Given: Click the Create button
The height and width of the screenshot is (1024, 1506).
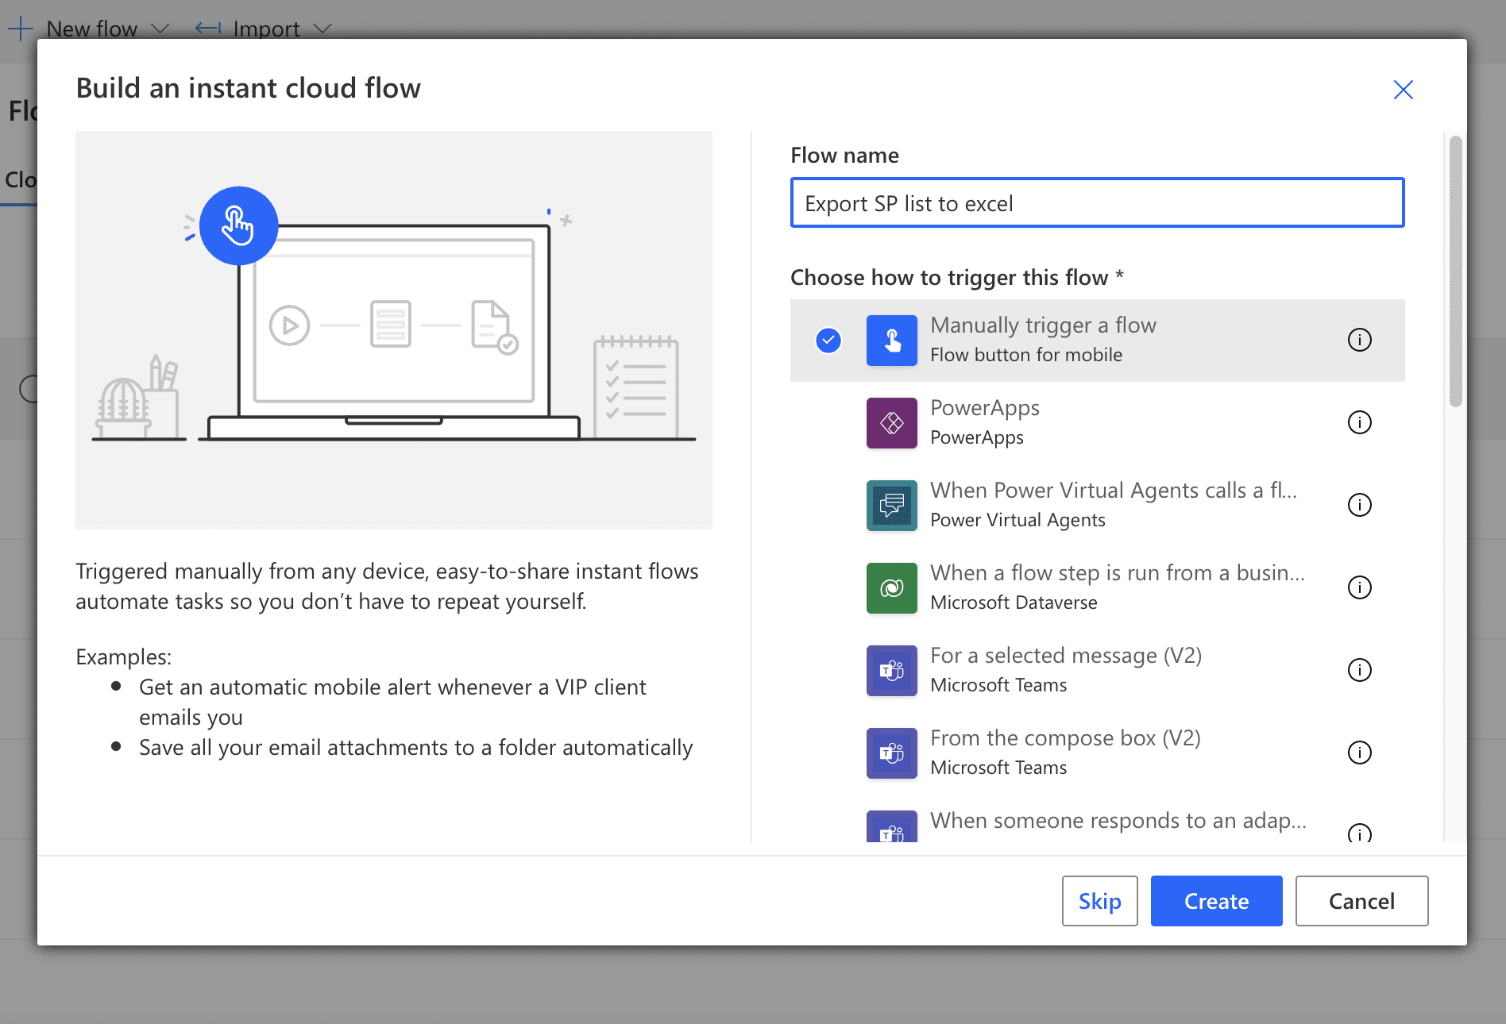Looking at the screenshot, I should (1216, 900).
